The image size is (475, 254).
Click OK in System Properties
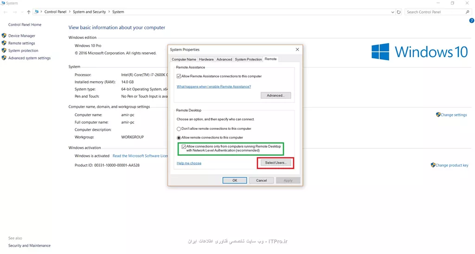point(235,180)
